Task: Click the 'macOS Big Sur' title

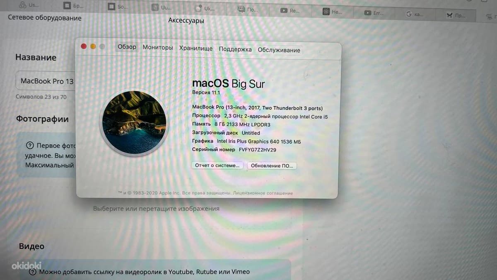Action: coord(229,83)
